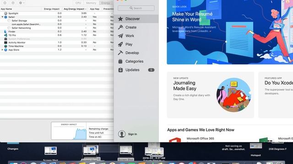Click Safari's 2.43 average energy value
Screen dimensions: 293x164
click(x=84, y=17)
